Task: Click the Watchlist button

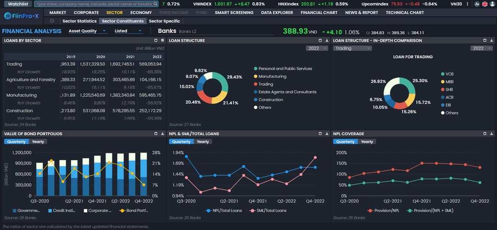Action: point(18,4)
